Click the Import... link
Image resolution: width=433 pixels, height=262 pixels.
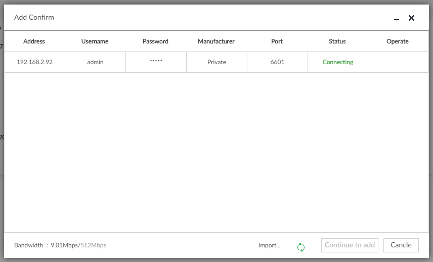(x=269, y=245)
